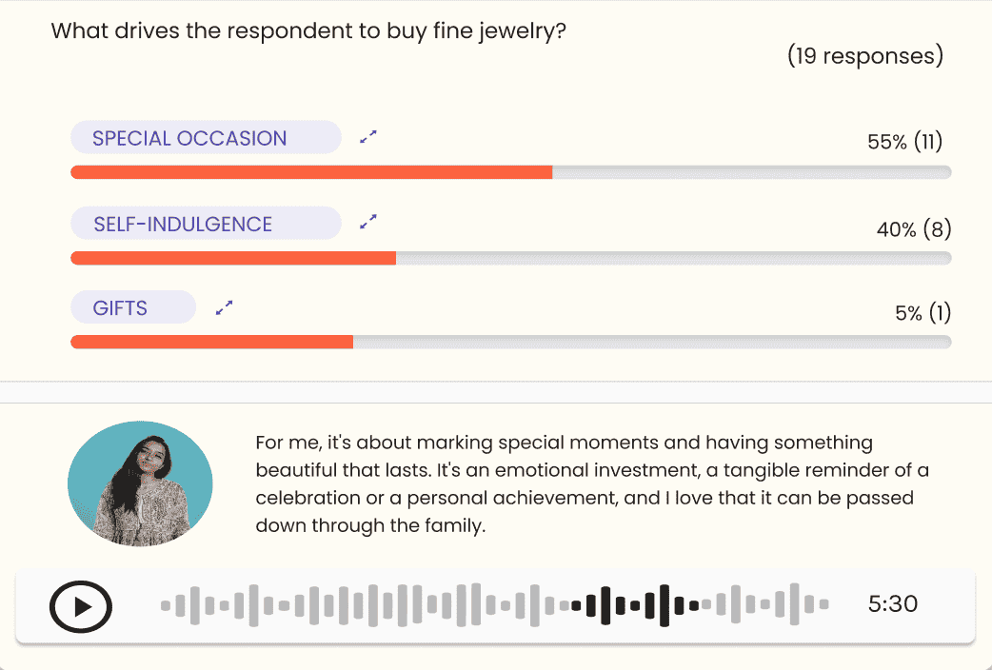Click the Gifts progress bar
The height and width of the screenshot is (670, 992).
pos(510,343)
